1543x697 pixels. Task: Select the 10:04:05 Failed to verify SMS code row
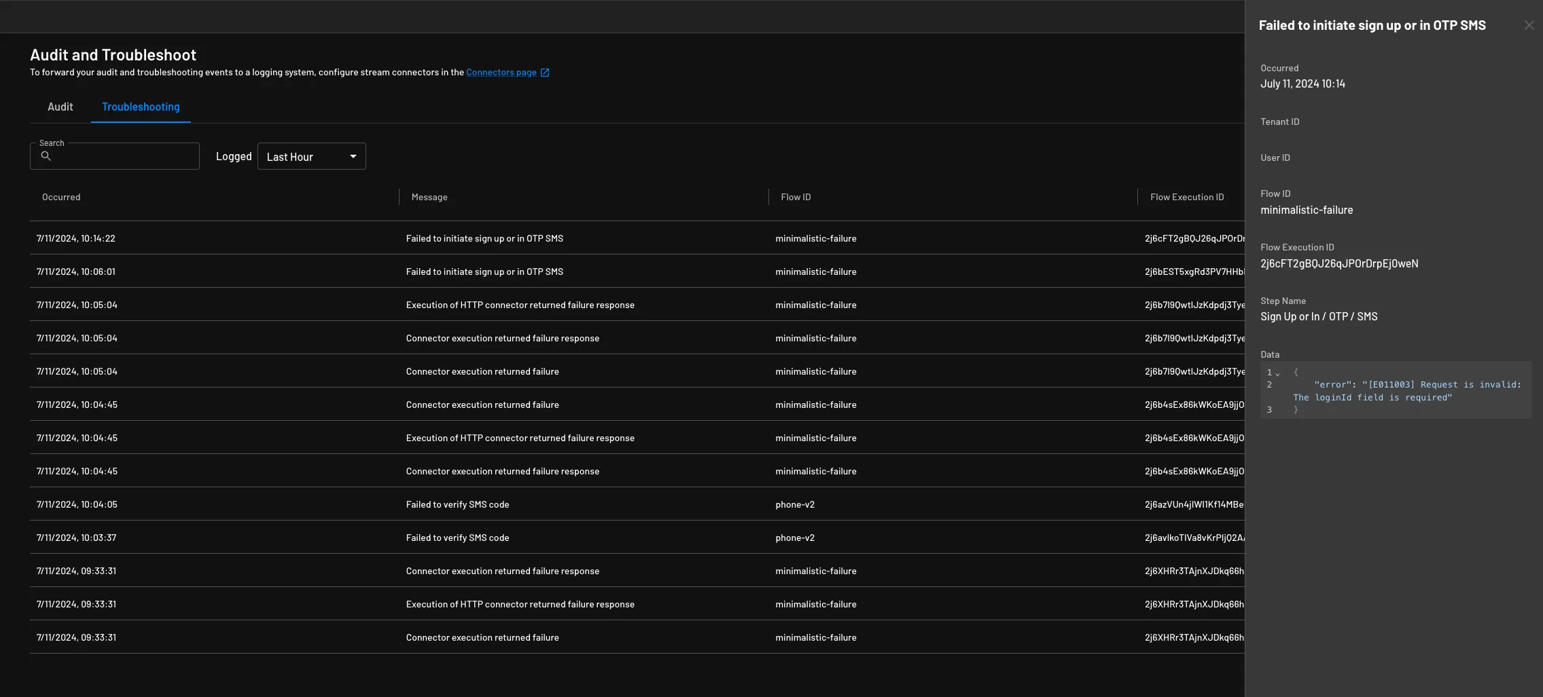[x=457, y=504]
